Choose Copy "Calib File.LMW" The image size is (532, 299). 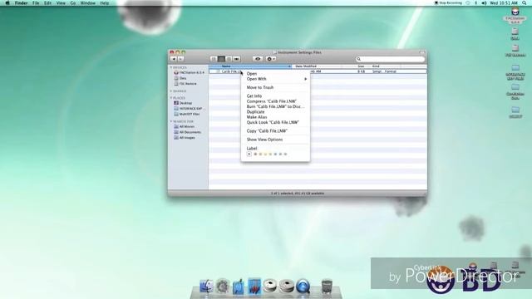click(275, 131)
